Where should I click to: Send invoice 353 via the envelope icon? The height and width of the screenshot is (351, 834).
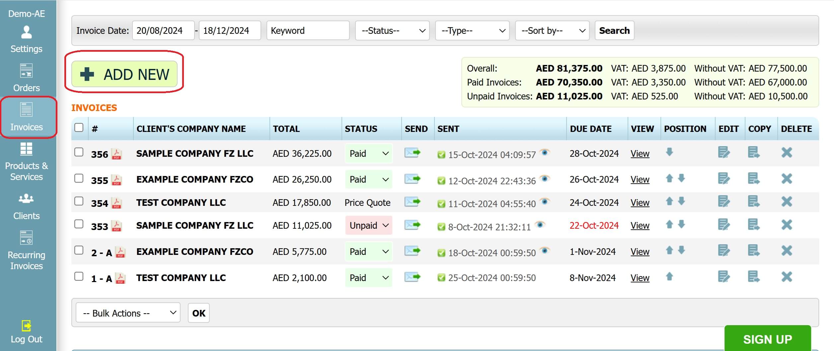[x=413, y=225]
